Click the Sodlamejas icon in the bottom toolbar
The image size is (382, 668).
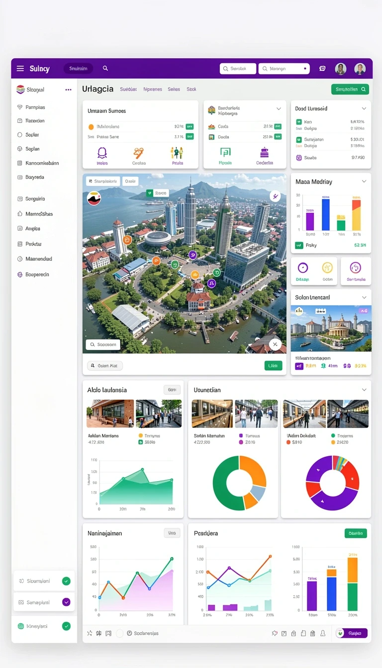129,633
